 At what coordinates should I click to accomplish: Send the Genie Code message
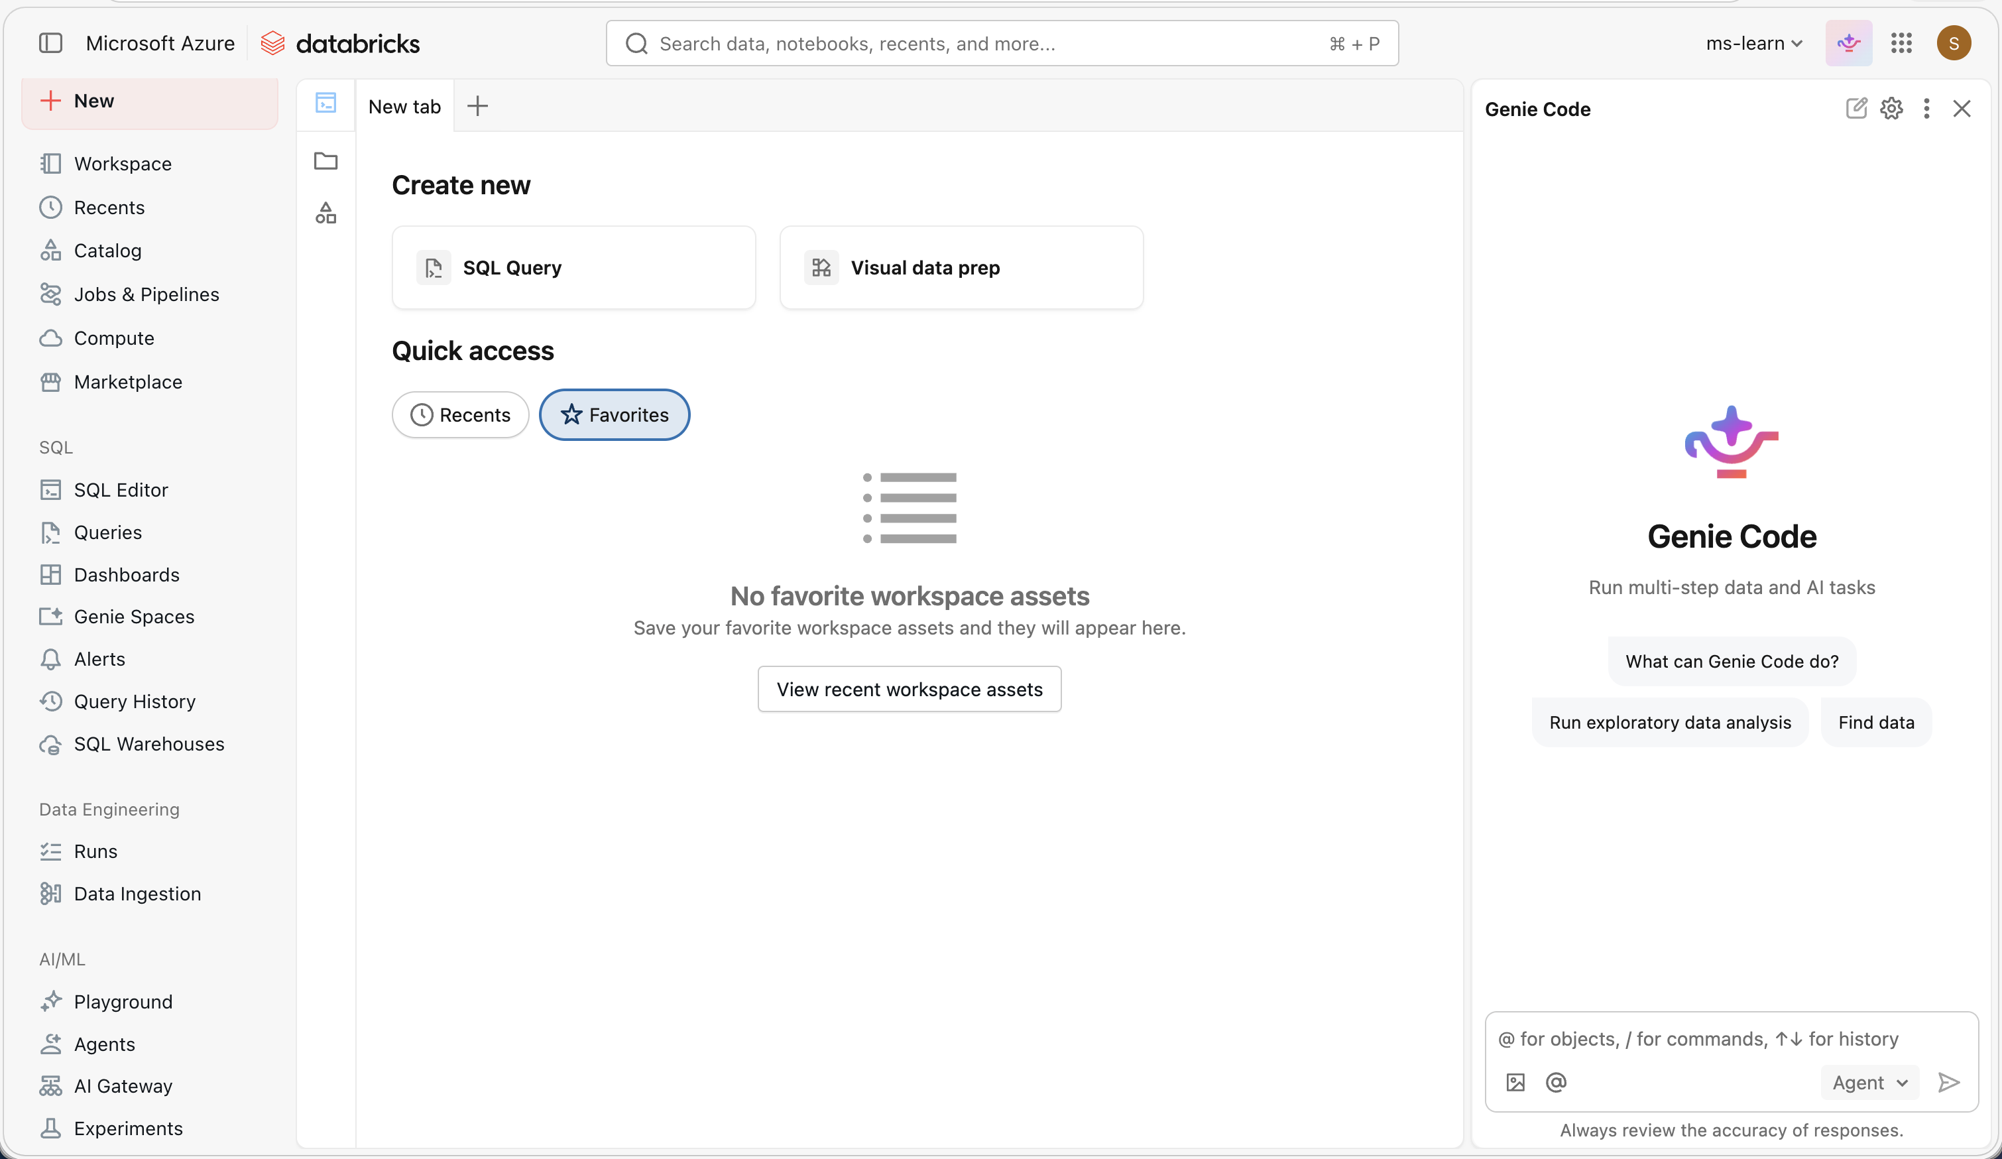(1949, 1082)
